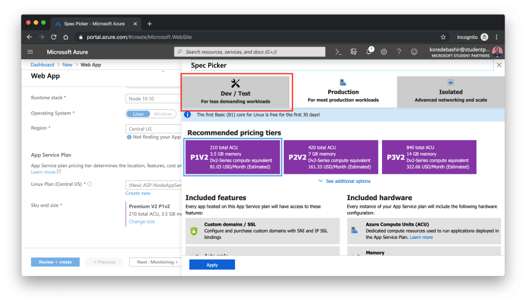This screenshot has height=304, width=526.
Task: Click the Incognito profile icon
Action: coord(484,37)
